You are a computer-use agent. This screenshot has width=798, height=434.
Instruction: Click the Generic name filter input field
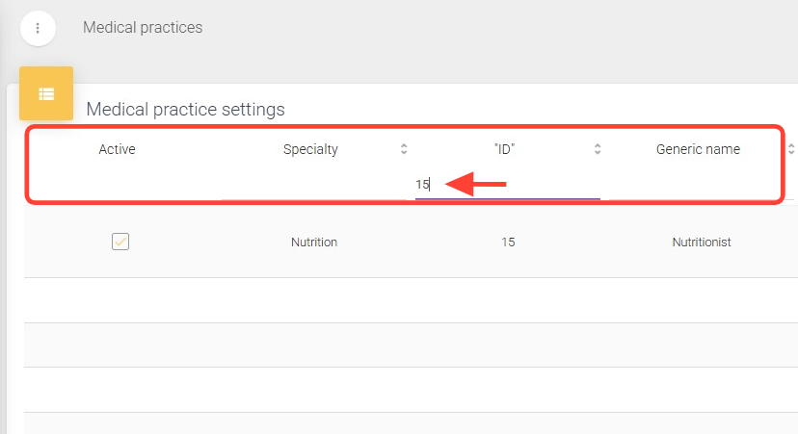pyautogui.click(x=701, y=185)
